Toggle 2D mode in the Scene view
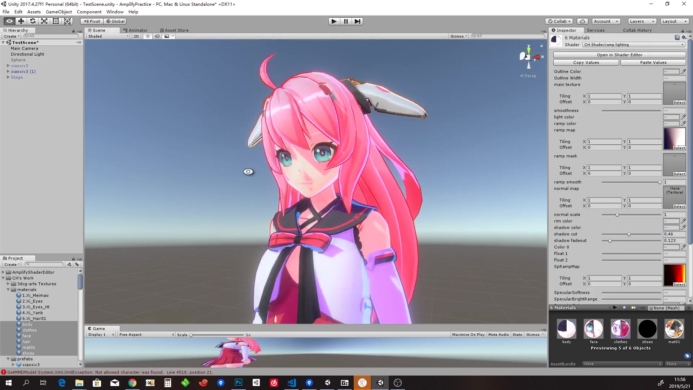Viewport: 693px width, 390px height. click(x=136, y=36)
